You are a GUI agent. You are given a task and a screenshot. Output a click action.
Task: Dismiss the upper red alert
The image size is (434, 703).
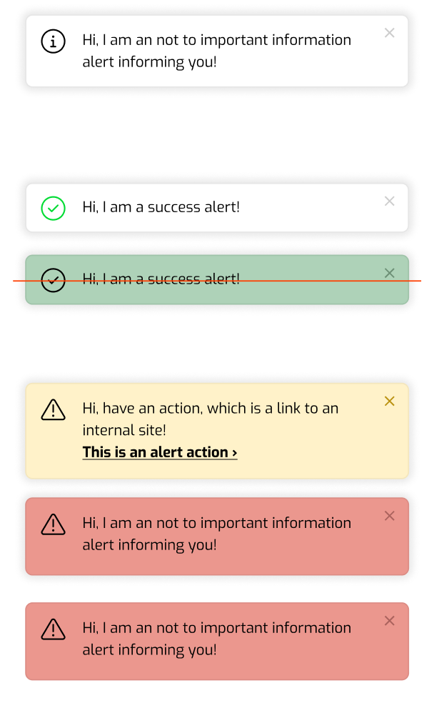tap(389, 516)
